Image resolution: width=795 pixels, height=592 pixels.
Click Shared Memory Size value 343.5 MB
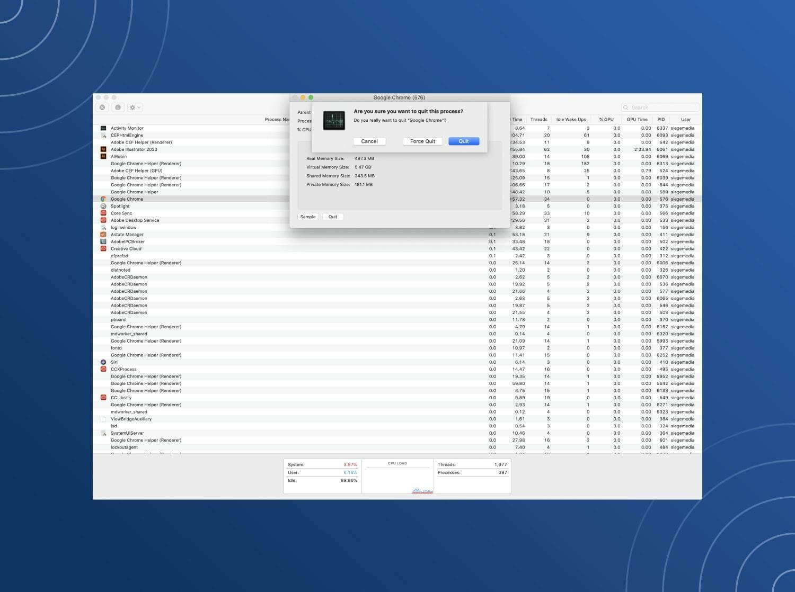(x=365, y=176)
